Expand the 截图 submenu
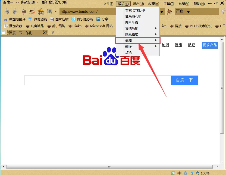 click(x=138, y=40)
